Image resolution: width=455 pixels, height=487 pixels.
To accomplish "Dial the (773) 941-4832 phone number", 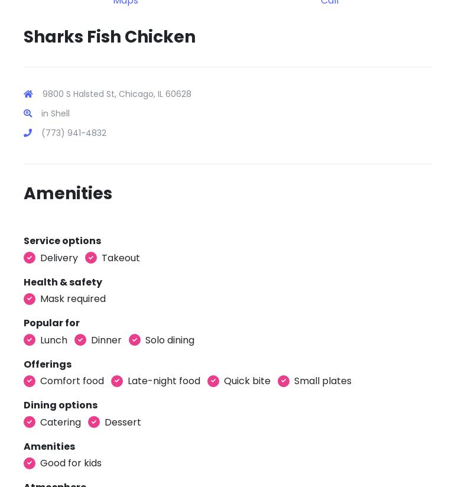I will [x=74, y=133].
